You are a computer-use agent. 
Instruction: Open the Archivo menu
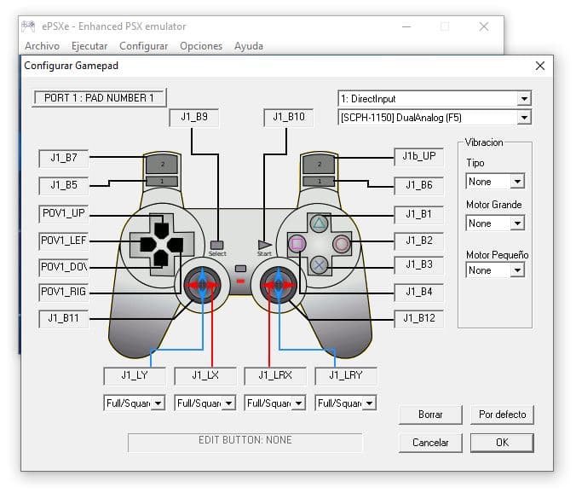click(43, 46)
